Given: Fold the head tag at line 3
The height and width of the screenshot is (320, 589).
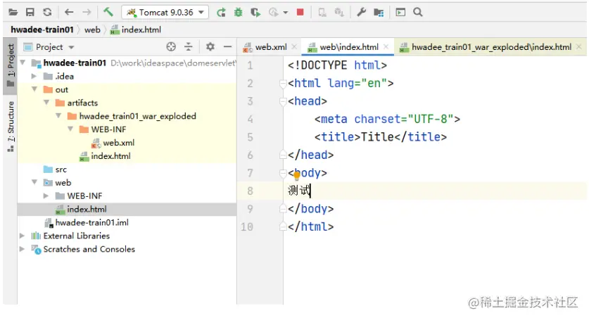Looking at the screenshot, I should (283, 101).
